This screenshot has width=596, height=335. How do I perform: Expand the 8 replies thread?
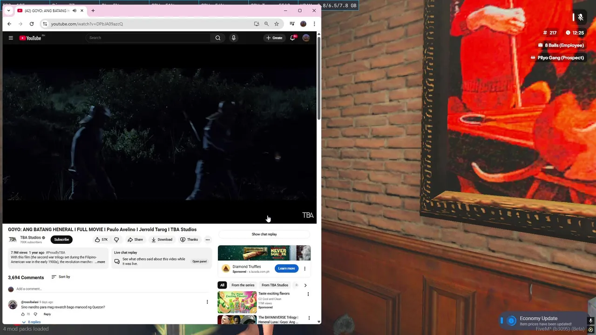[x=31, y=322]
